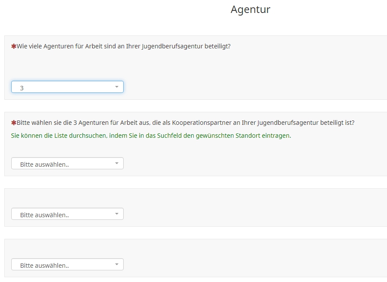Click the 'Agentur' page heading
The image size is (387, 282).
coord(250,10)
